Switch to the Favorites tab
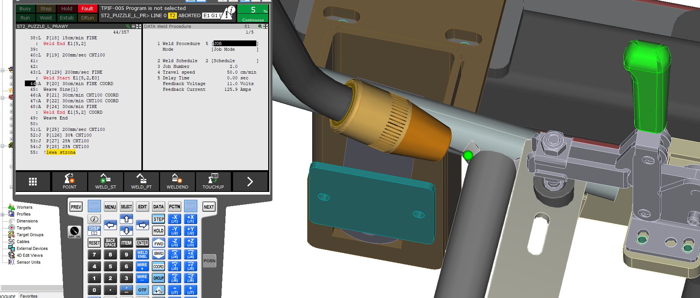 point(29,296)
